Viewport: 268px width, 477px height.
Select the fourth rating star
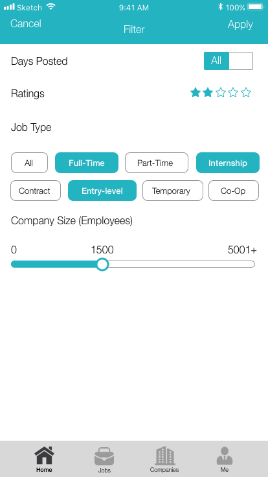pyautogui.click(x=233, y=93)
